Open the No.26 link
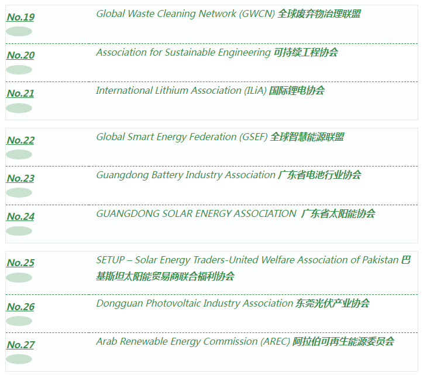 click(x=20, y=307)
